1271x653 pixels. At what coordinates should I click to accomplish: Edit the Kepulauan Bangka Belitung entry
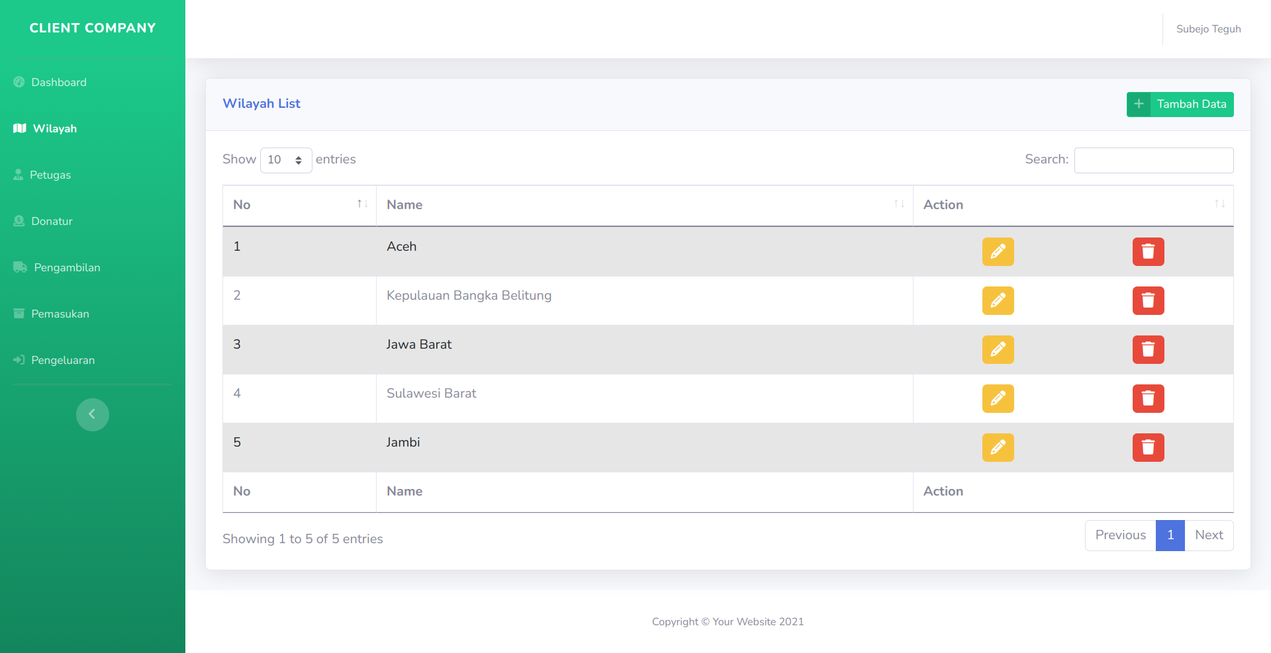point(998,300)
